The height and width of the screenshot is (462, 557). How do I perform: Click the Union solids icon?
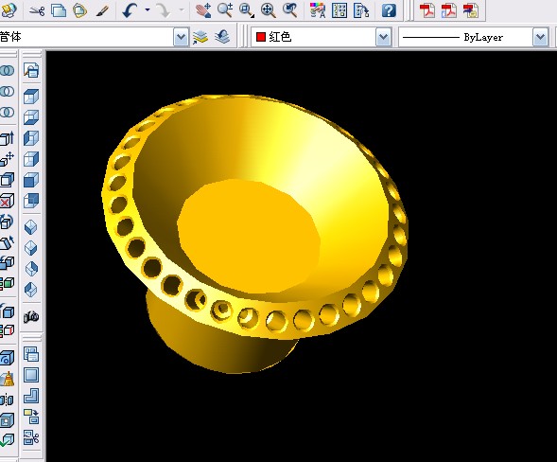click(x=8, y=70)
